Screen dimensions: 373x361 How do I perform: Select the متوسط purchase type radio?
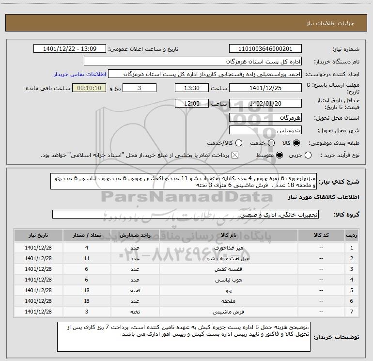click(280, 156)
